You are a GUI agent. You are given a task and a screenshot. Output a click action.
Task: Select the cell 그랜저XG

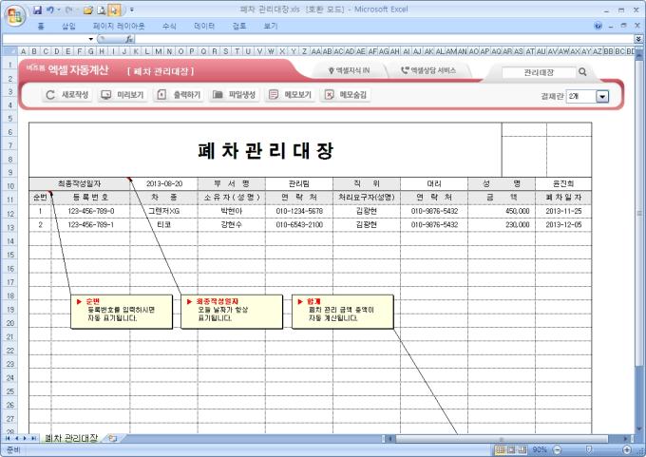164,211
